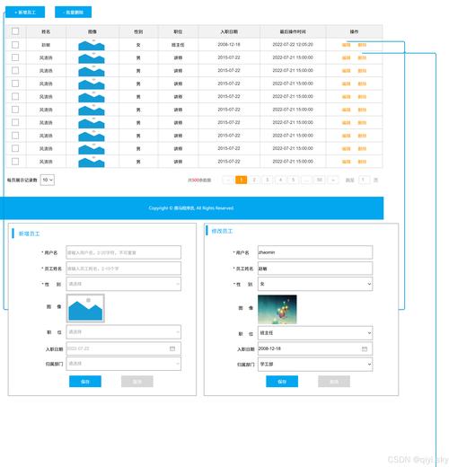Select page 5 in pagination
This screenshot has height=467, width=449.
293,180
